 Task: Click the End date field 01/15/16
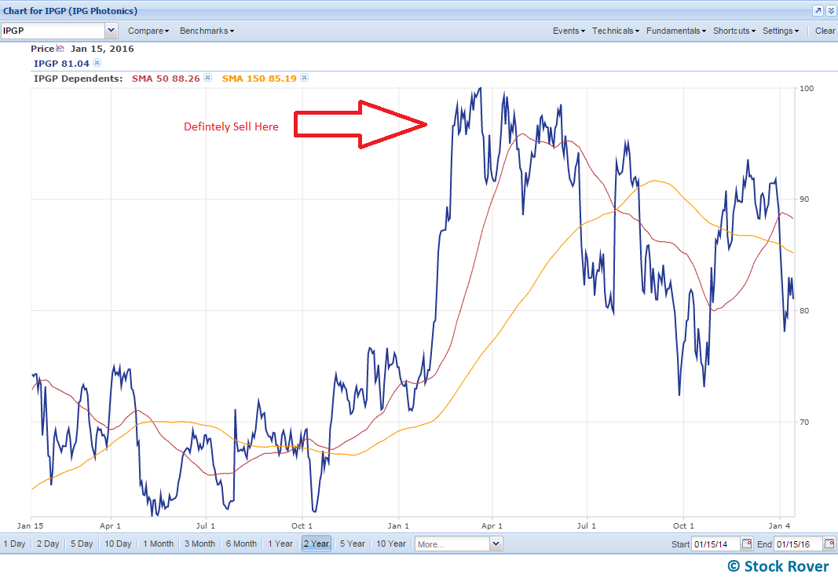coord(798,544)
